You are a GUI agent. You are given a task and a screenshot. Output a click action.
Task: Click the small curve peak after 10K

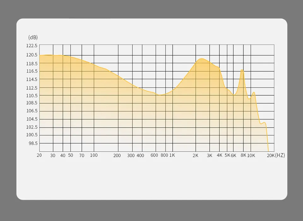click(x=254, y=93)
